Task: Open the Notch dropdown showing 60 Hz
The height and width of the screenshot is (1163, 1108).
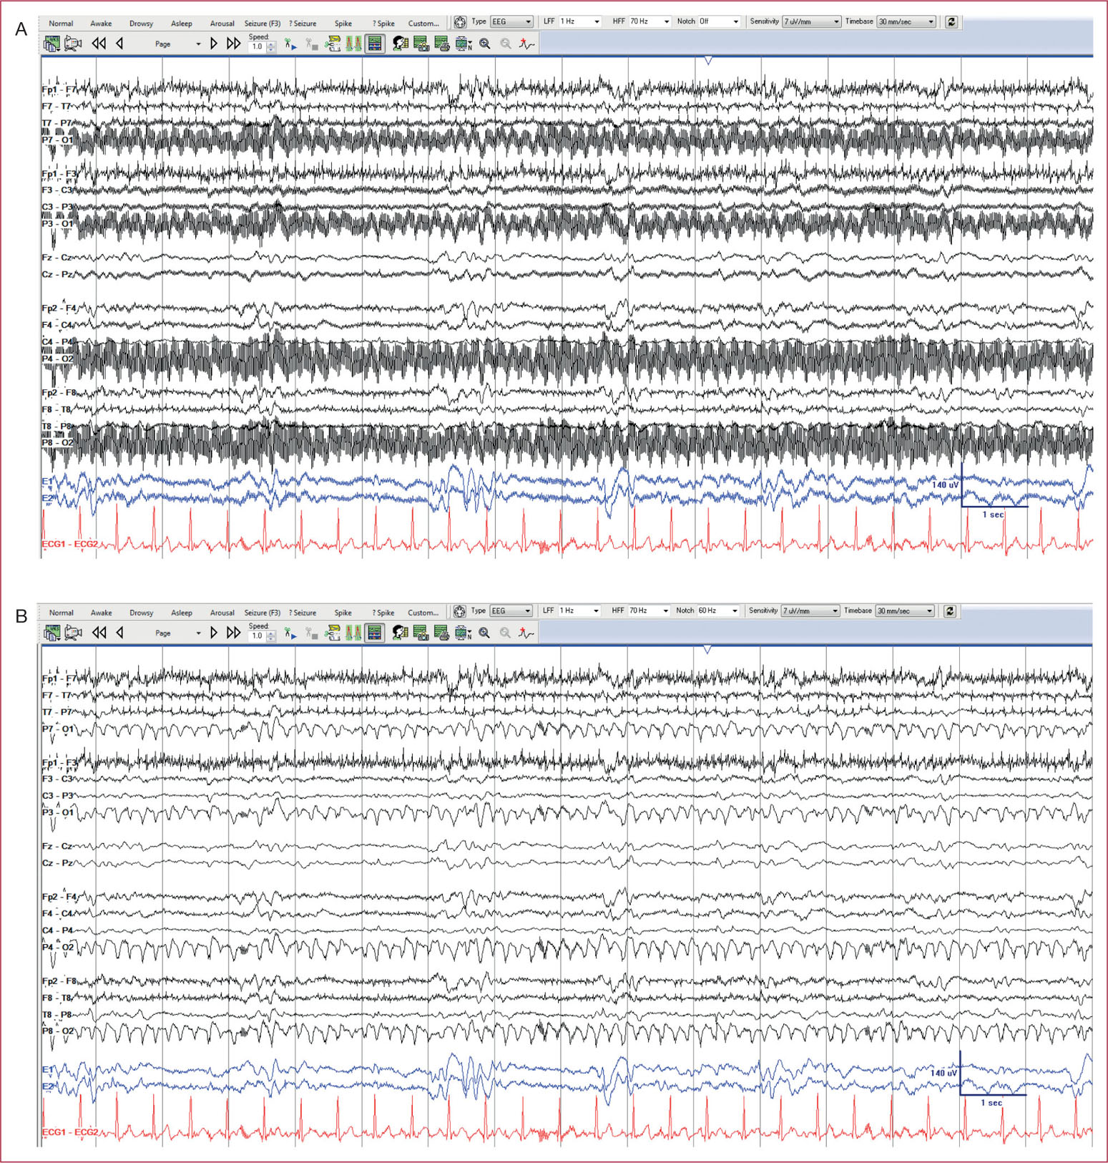Action: coord(718,610)
